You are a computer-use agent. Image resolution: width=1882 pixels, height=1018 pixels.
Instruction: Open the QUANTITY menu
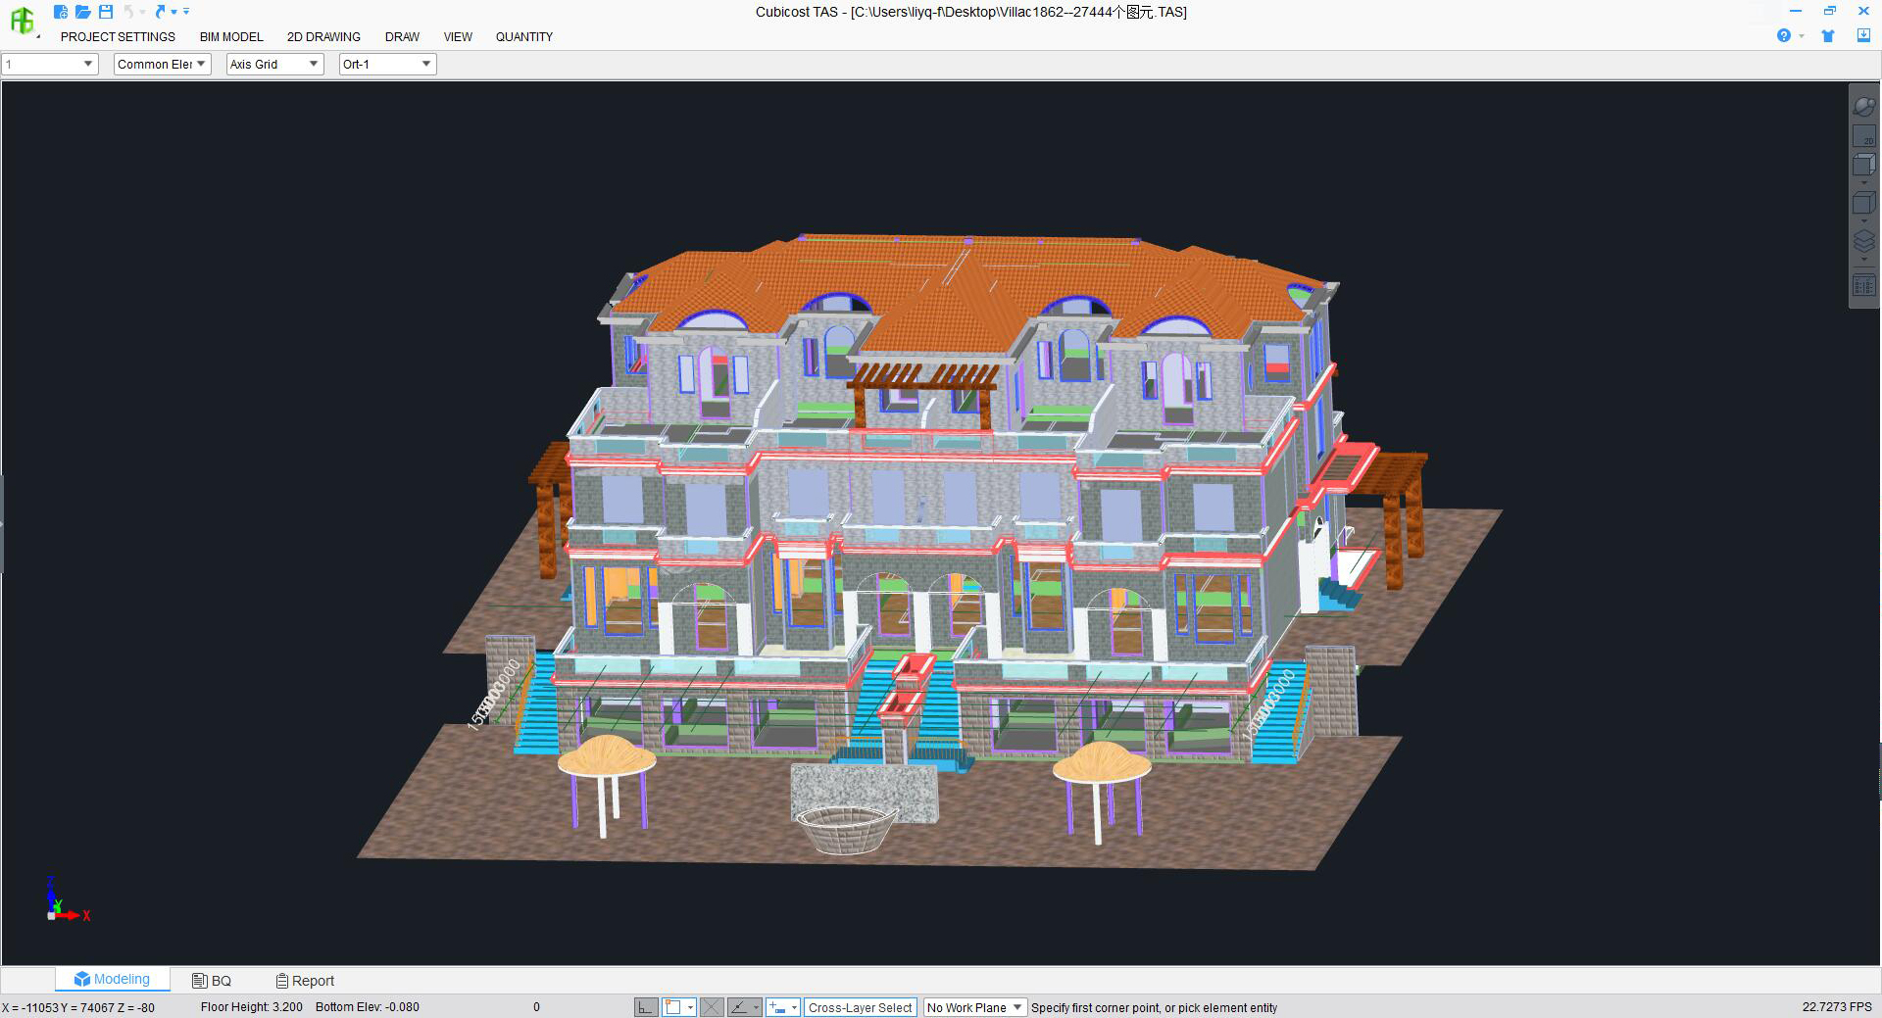[523, 37]
